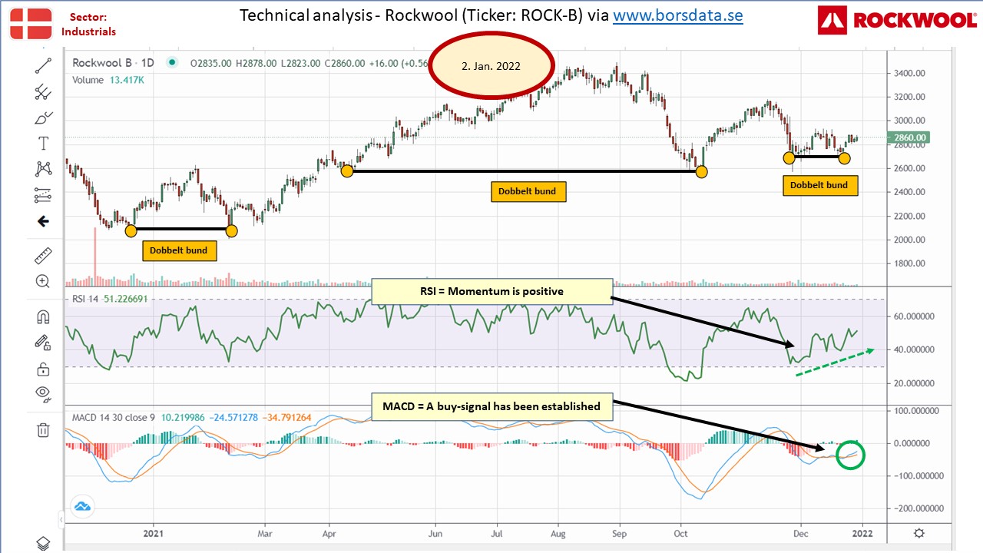Open chart settings gear icon

918,533
